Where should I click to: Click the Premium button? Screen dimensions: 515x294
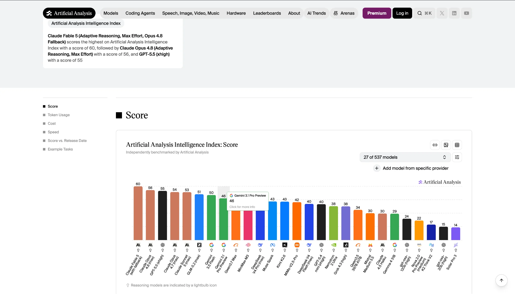[x=377, y=13]
